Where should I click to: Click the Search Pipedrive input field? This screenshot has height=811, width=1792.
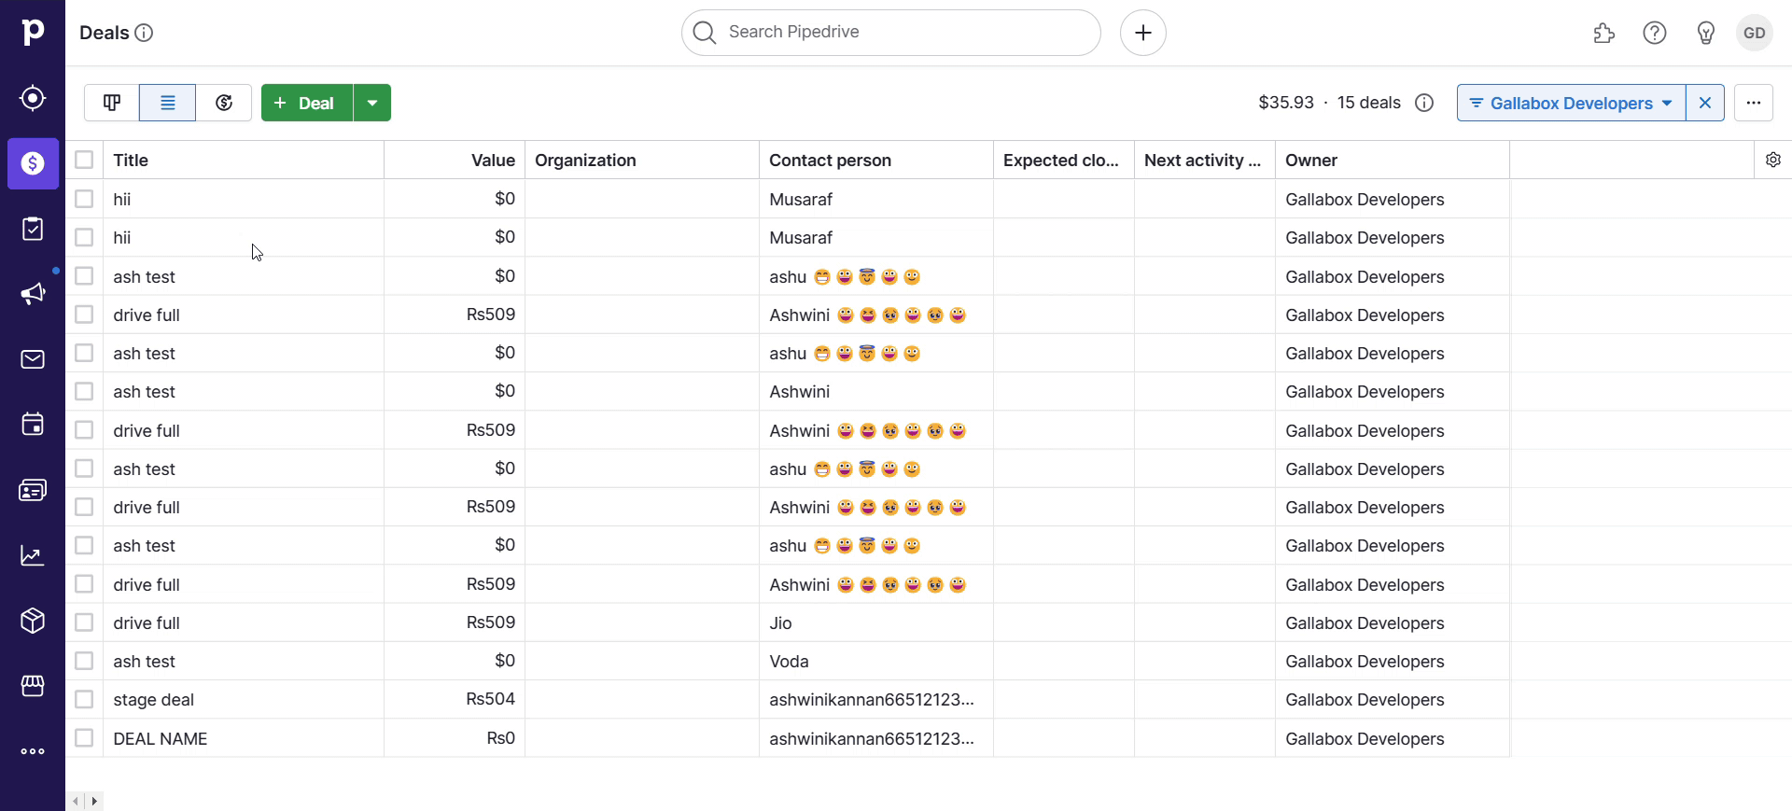891,33
